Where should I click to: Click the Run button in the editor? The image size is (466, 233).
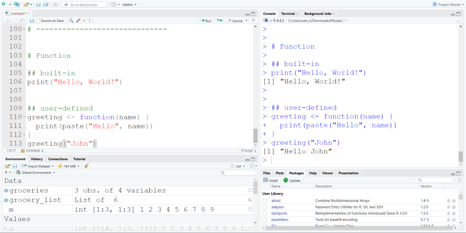pos(206,20)
